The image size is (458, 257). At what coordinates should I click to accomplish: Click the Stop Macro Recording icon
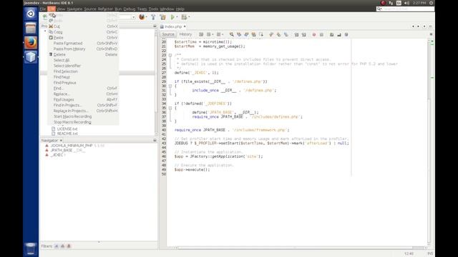(321, 34)
